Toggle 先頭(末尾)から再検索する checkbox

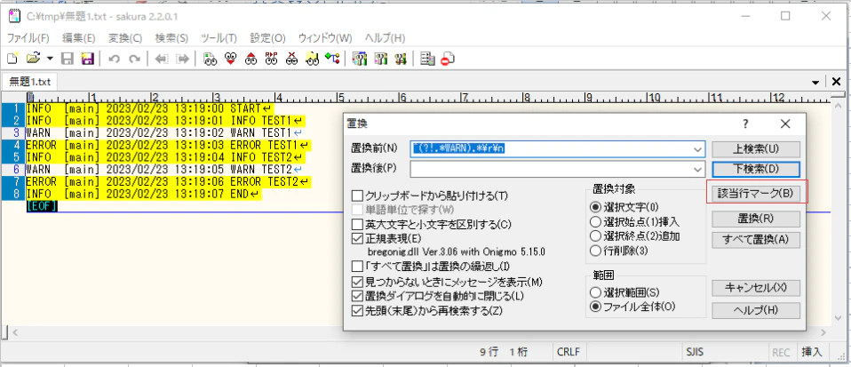[357, 310]
